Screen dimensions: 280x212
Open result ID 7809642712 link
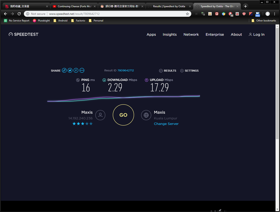[126, 70]
